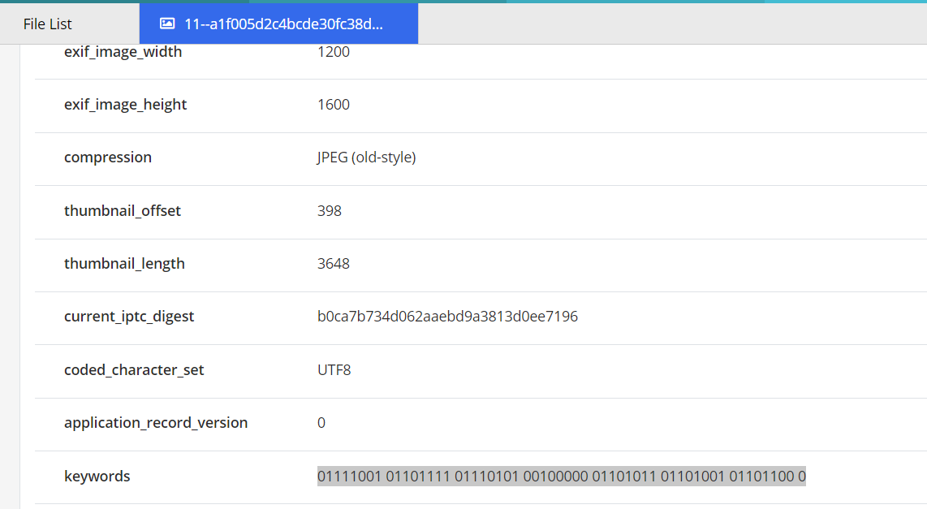This screenshot has width=927, height=509.
Task: Click the highlighted binary keywords value
Action: point(562,477)
